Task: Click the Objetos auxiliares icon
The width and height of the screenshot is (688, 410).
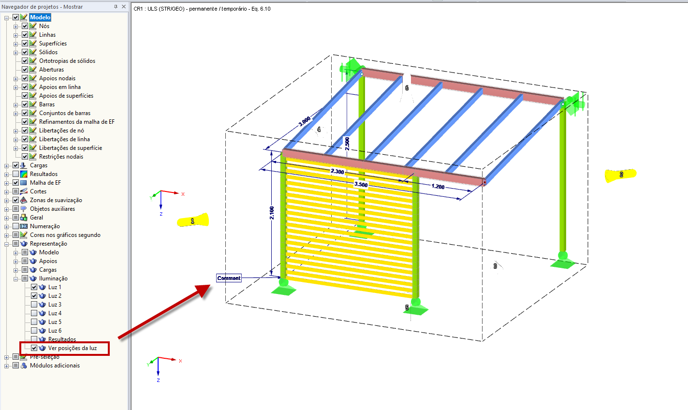Action: click(x=24, y=209)
